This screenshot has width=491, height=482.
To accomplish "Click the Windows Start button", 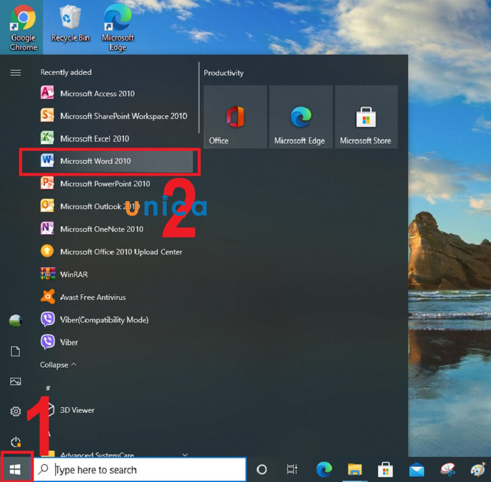I will click(16, 470).
